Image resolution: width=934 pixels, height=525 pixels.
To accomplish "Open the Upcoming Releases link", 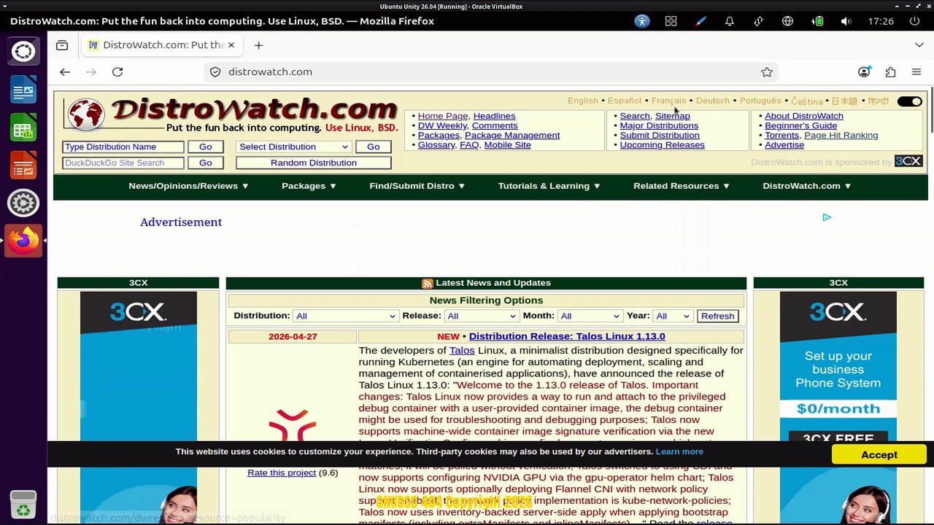I will [662, 144].
